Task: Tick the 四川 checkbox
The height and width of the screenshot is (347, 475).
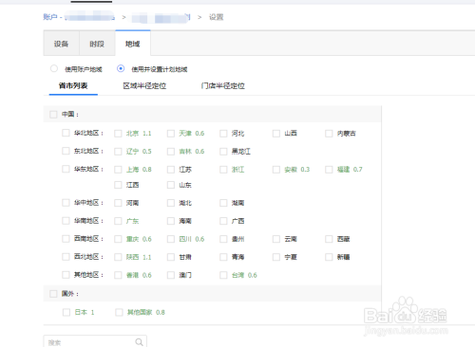Action: pos(171,239)
